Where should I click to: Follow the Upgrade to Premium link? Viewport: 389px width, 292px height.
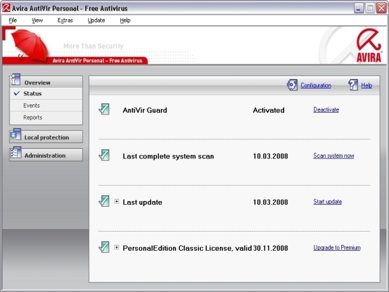pos(337,247)
